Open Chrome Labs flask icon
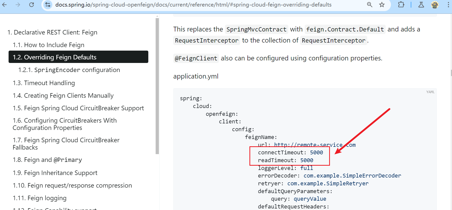Image resolution: width=452 pixels, height=210 pixels. tap(421, 5)
